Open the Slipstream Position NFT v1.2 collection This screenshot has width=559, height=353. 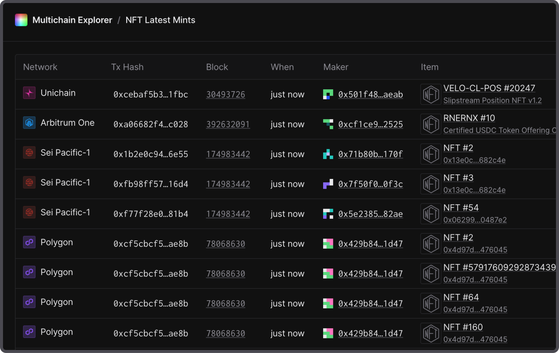click(x=492, y=101)
